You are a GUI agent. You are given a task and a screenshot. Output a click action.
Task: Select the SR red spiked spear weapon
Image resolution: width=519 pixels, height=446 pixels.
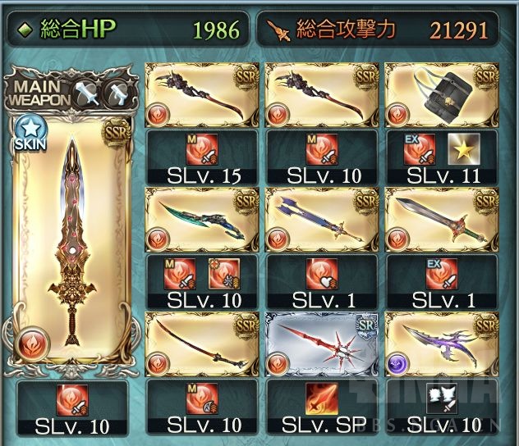pyautogui.click(x=322, y=344)
